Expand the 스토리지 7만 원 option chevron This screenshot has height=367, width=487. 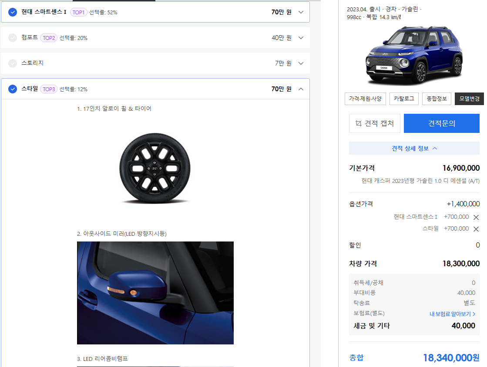pos(301,63)
